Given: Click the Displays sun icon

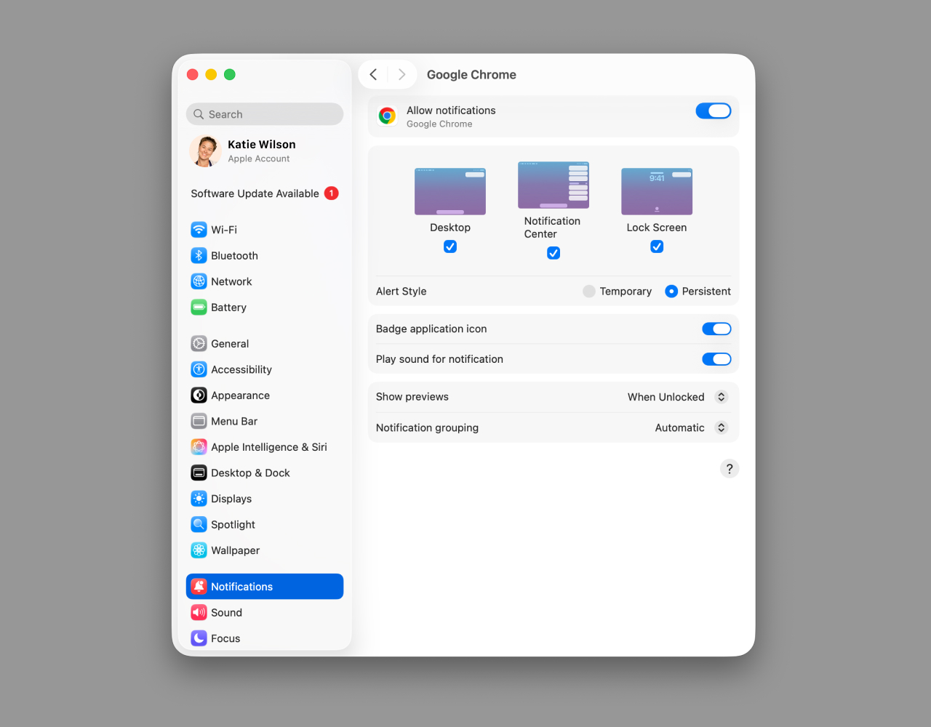Looking at the screenshot, I should coord(199,499).
